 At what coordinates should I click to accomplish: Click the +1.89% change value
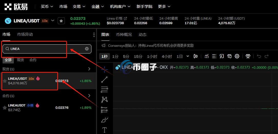[86, 108]
